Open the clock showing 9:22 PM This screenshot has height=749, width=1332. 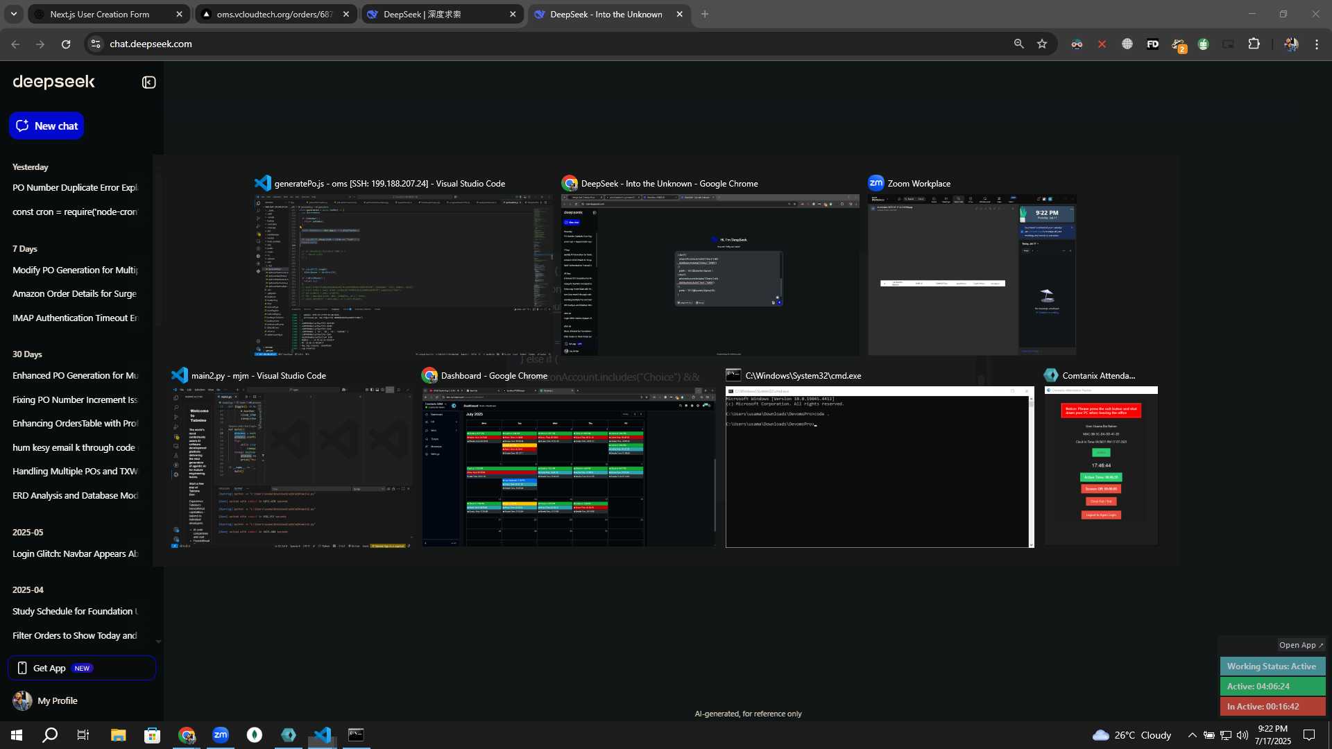(1272, 735)
